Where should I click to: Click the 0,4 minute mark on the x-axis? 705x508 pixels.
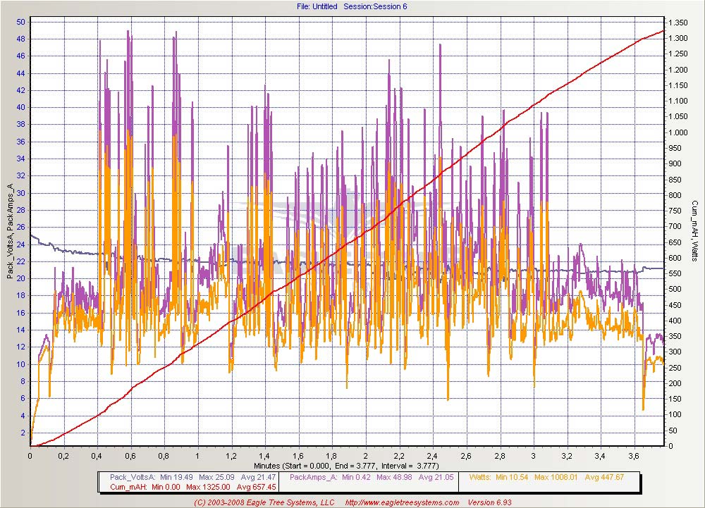click(x=97, y=456)
